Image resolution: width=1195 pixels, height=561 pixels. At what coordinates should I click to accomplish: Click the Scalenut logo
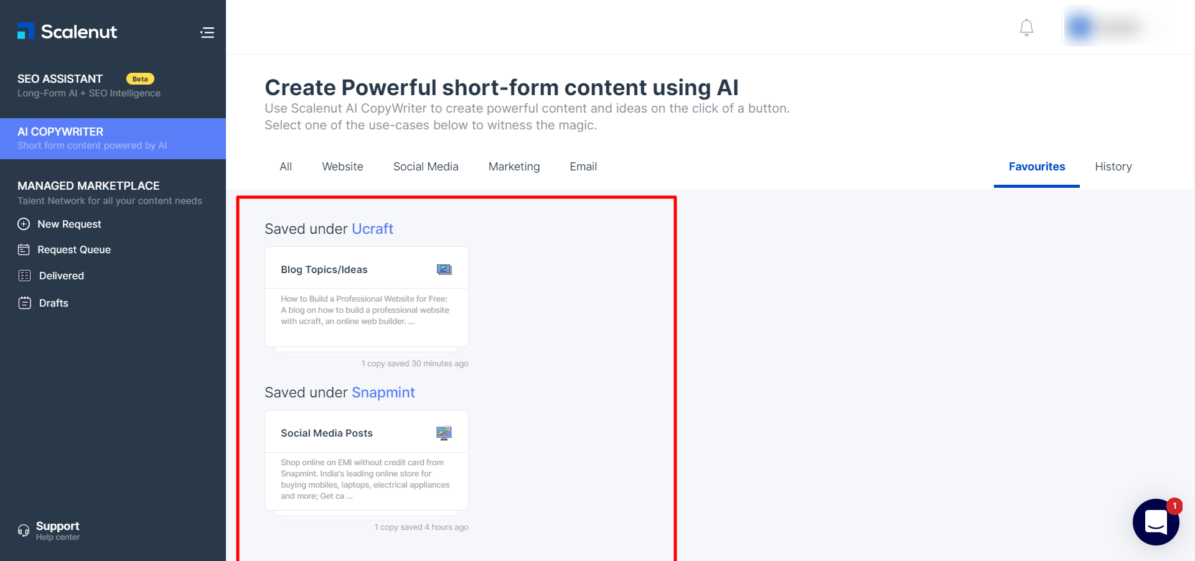point(67,32)
